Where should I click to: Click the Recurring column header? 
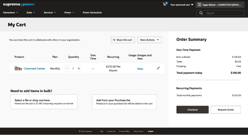click(113, 57)
